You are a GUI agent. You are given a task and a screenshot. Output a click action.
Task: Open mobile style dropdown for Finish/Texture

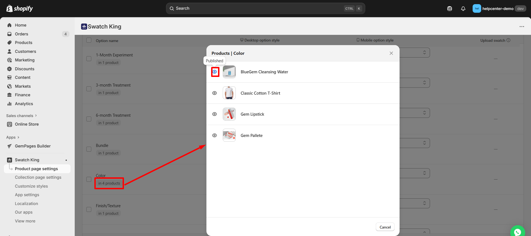pyautogui.click(x=415, y=203)
